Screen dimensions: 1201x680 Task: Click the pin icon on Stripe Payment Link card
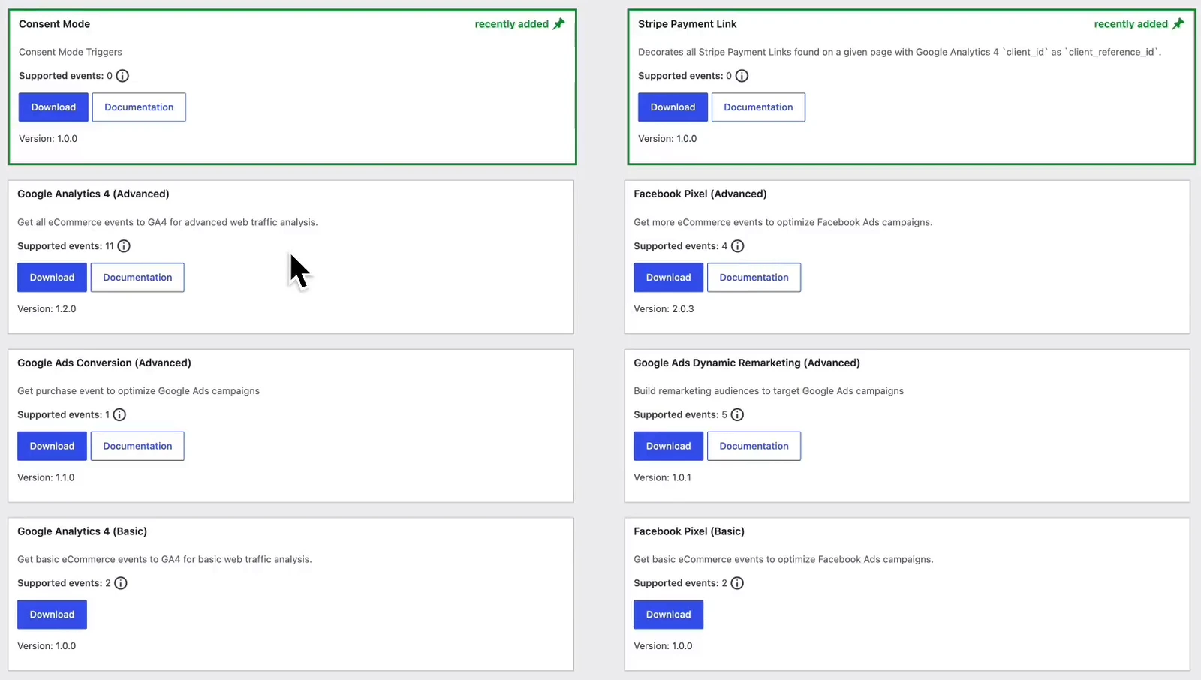coord(1178,24)
